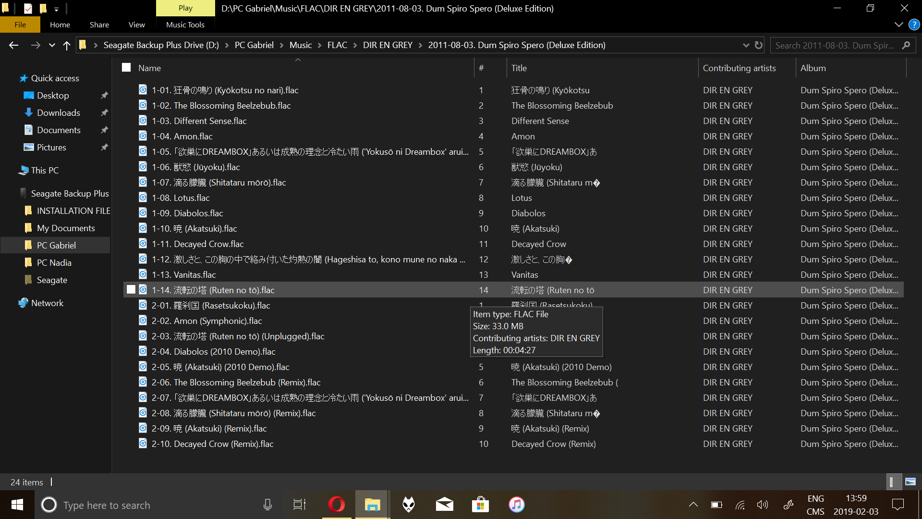This screenshot has width=922, height=519.
Task: Refresh the current folder view
Action: [759, 45]
